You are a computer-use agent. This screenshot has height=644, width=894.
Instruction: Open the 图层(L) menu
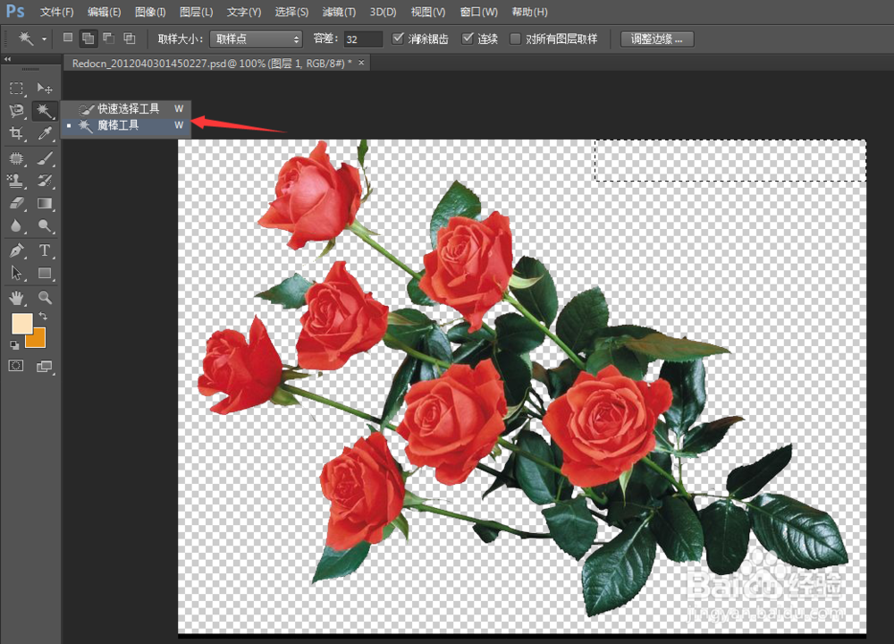pyautogui.click(x=196, y=12)
